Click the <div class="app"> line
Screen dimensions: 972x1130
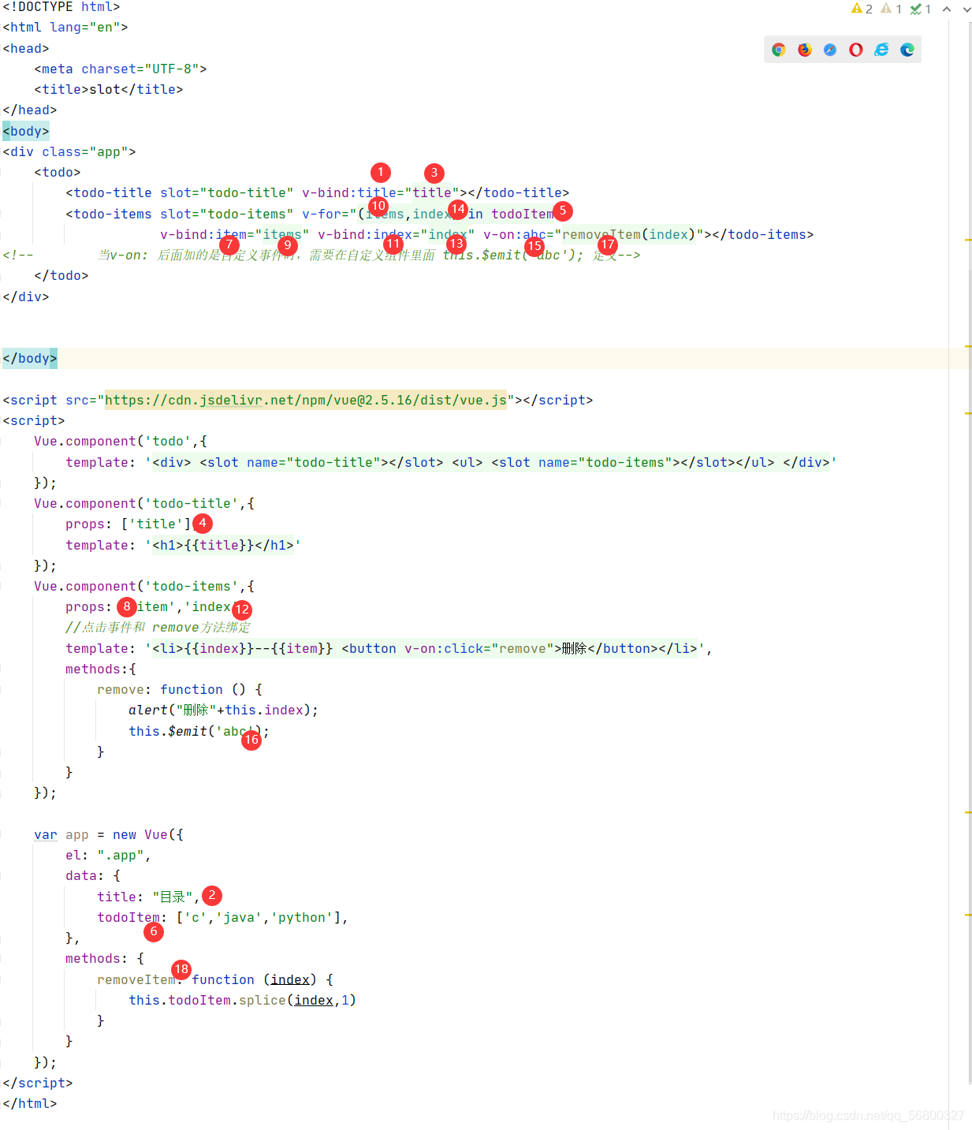point(69,152)
